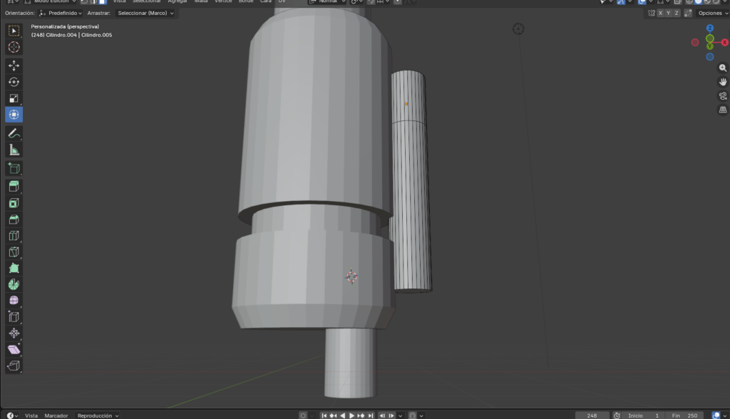The image size is (730, 419).
Task: Select the 3D Cursor tool
Action: tap(14, 47)
